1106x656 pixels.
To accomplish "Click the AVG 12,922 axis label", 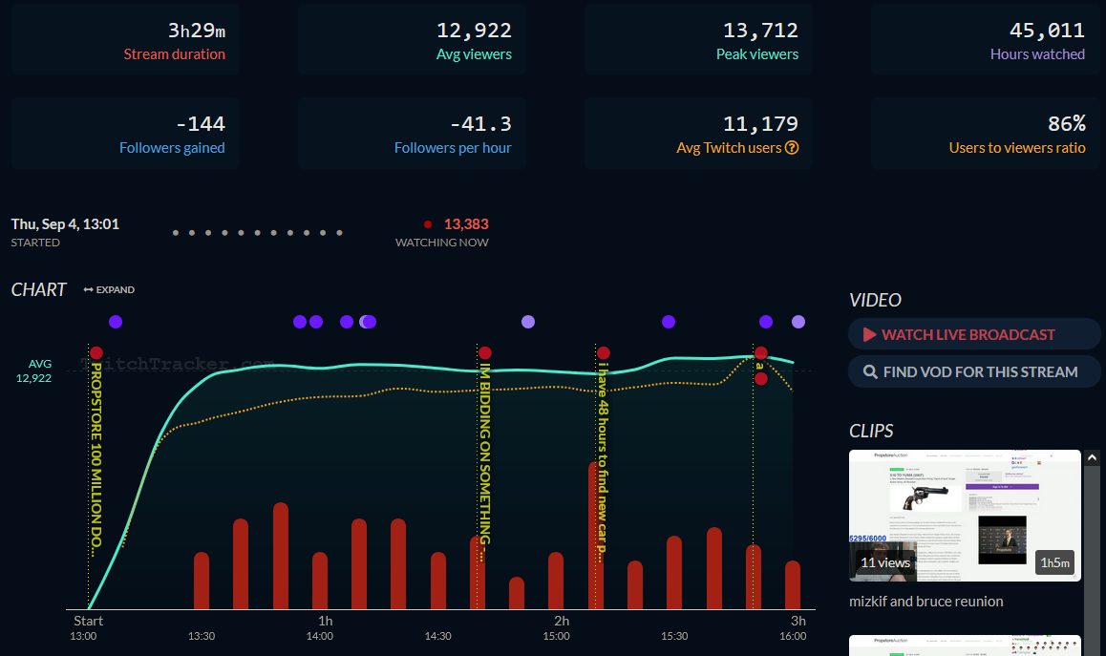I will pyautogui.click(x=33, y=371).
